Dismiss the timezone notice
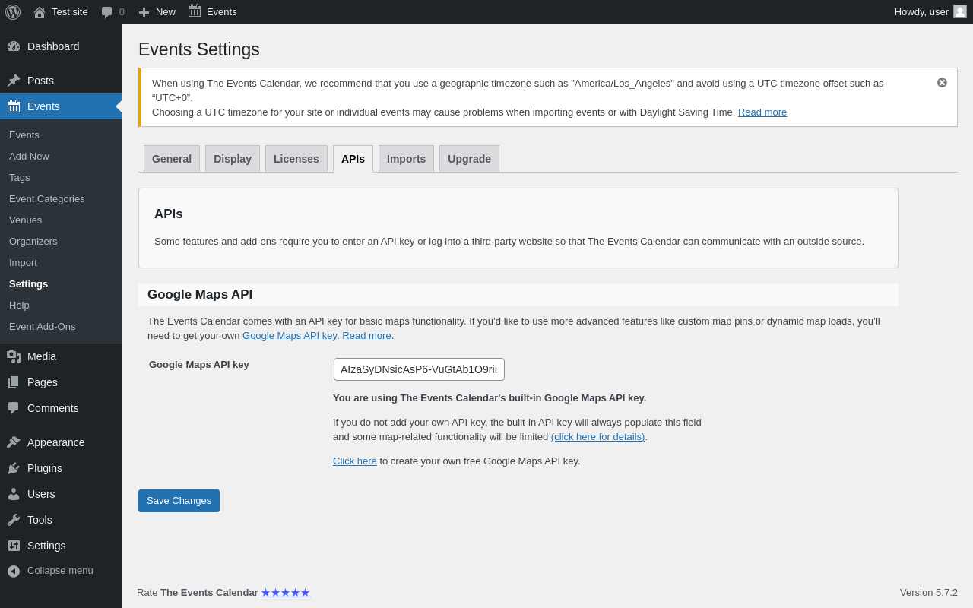The height and width of the screenshot is (608, 973). (942, 82)
